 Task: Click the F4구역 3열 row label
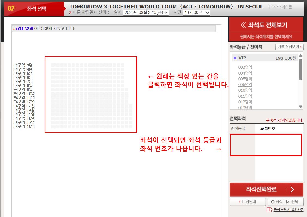click(23, 65)
